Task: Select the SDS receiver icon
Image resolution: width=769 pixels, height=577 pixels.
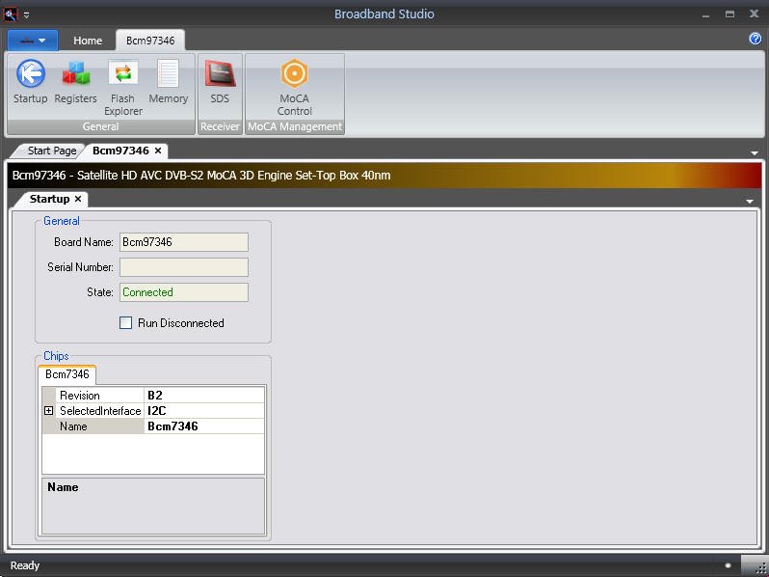Action: pos(220,75)
